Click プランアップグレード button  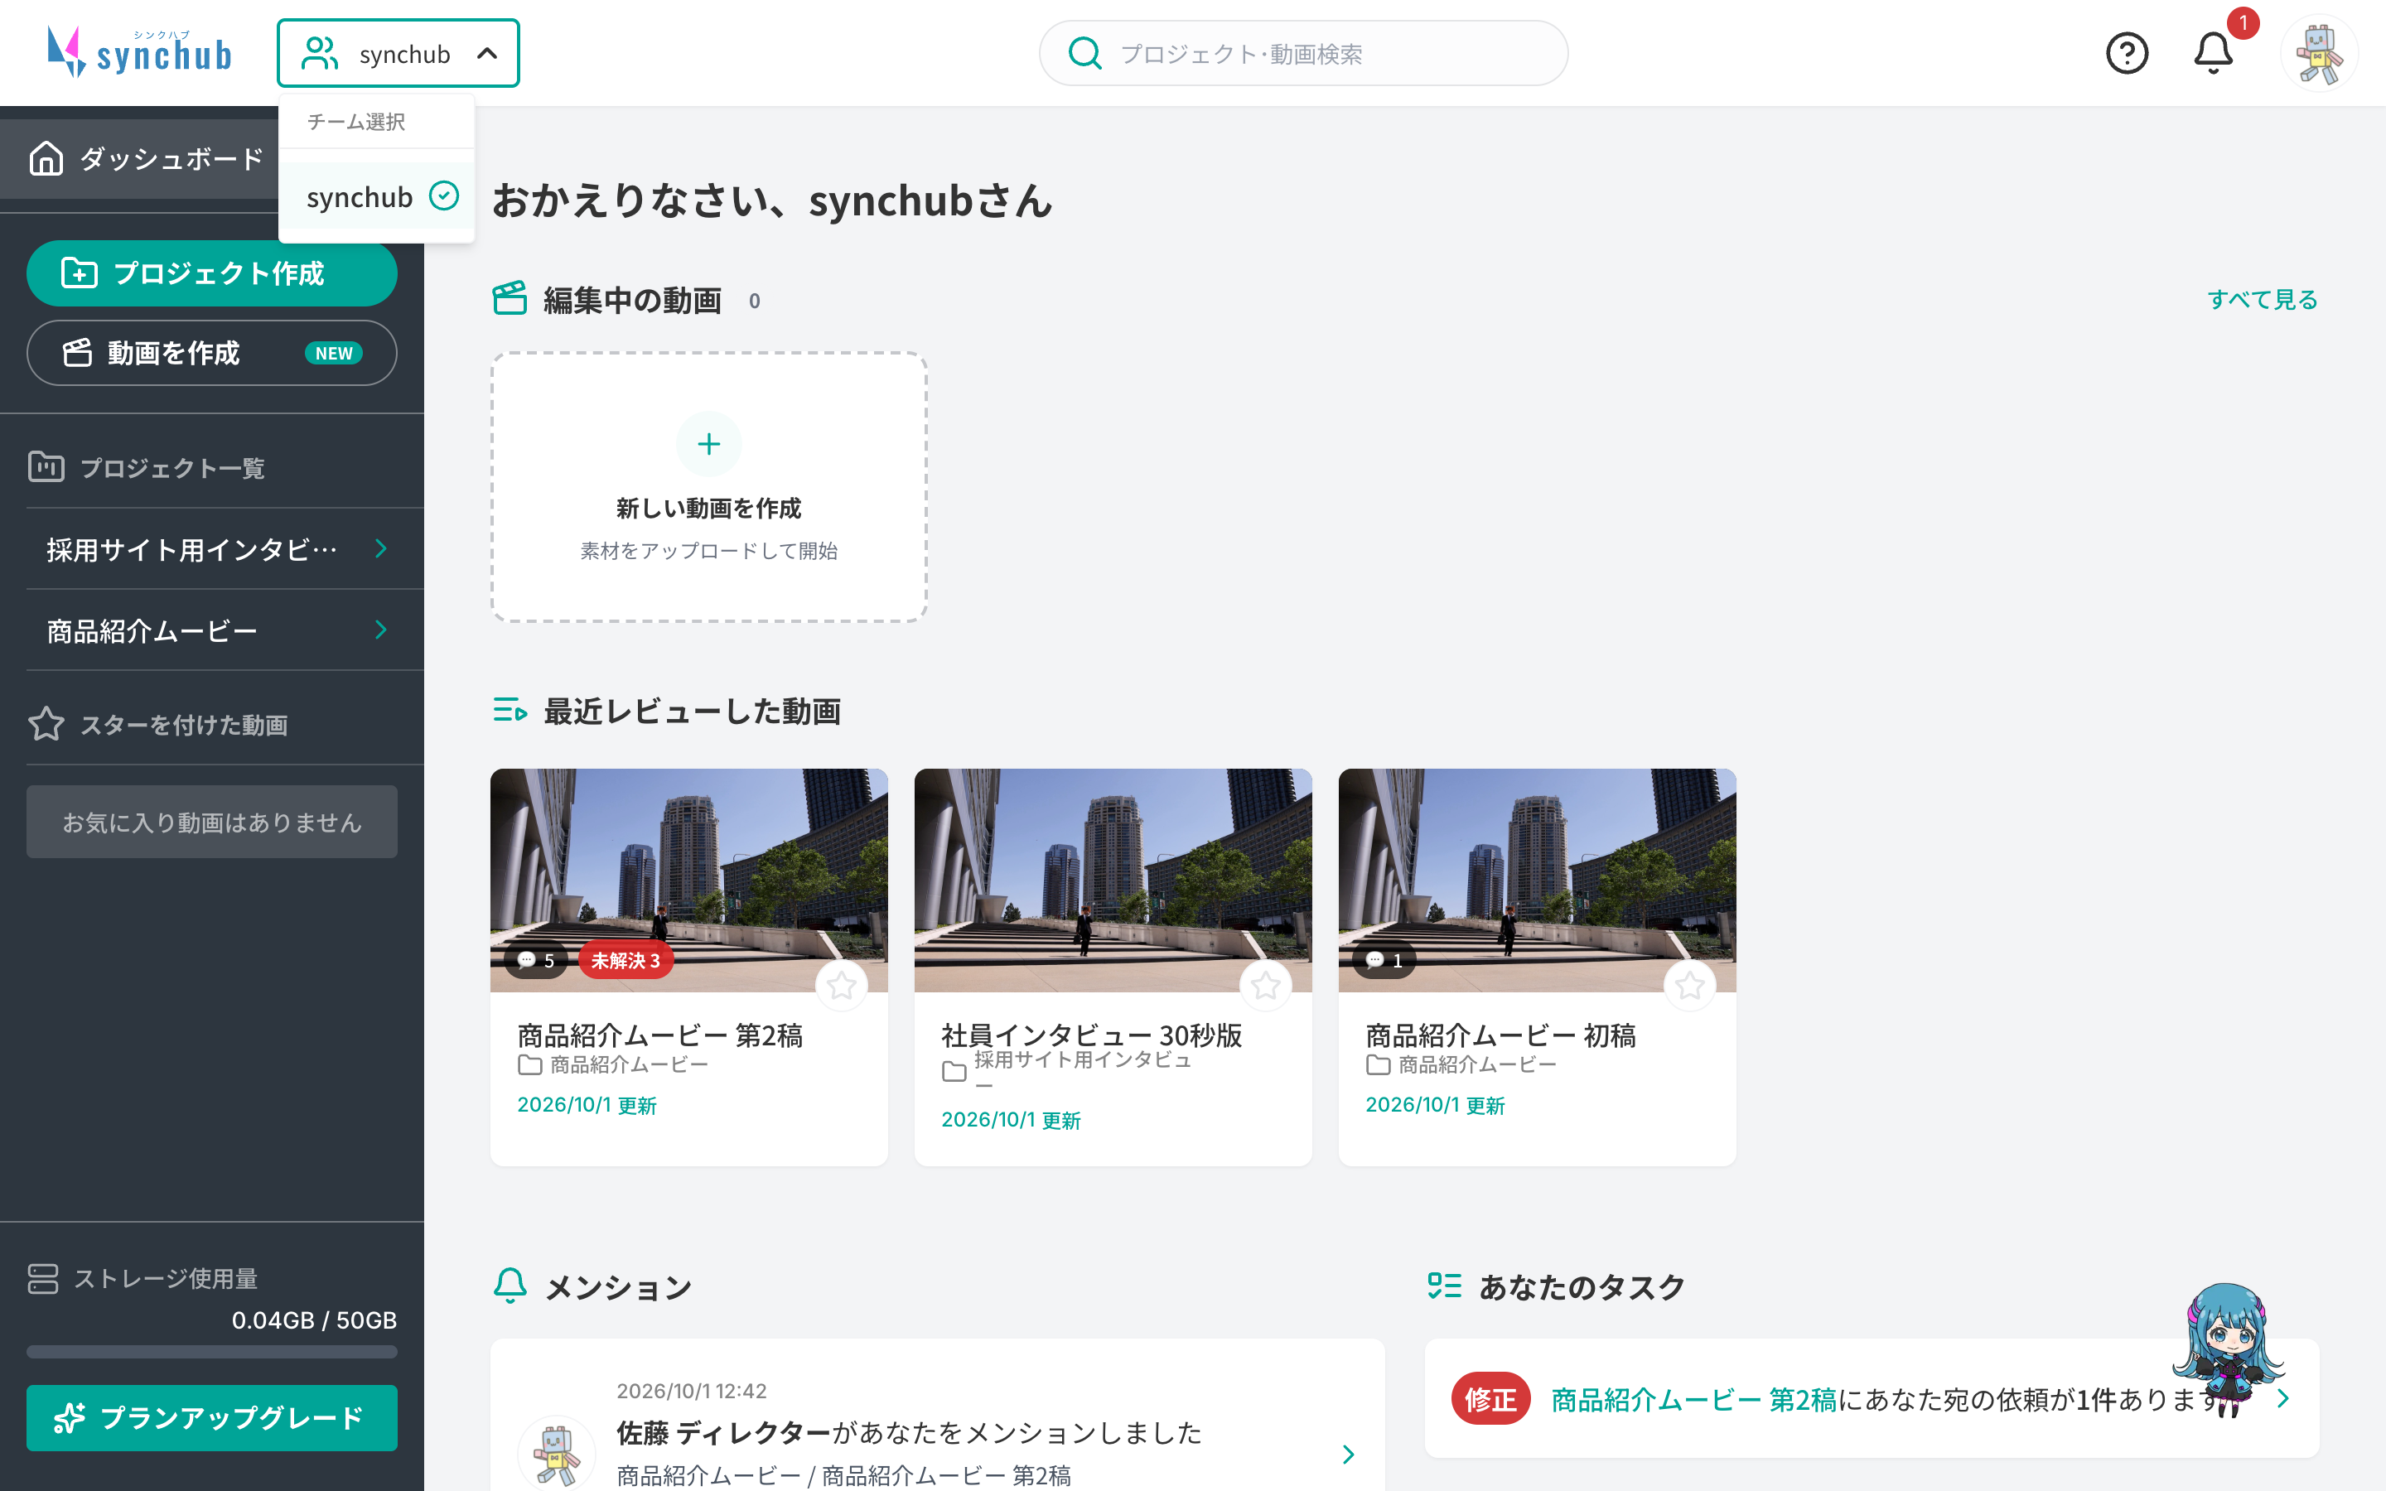212,1418
